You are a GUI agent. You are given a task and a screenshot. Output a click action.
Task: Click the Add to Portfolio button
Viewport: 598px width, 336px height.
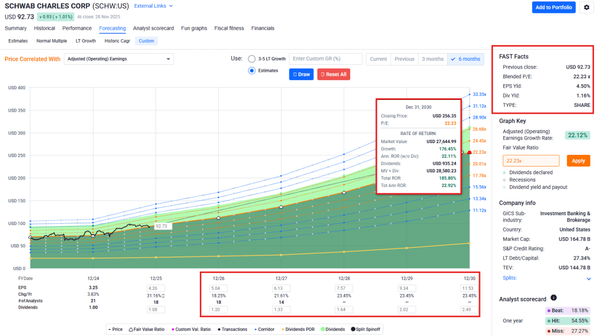point(554,7)
